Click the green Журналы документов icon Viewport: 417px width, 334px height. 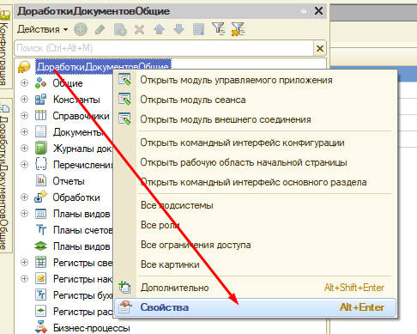click(40, 149)
